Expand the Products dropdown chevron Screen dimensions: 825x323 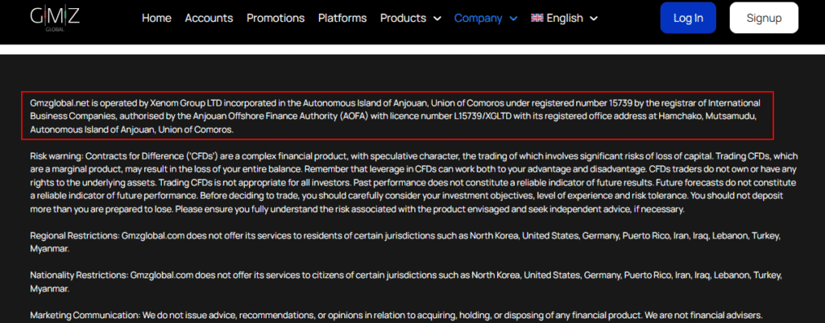(x=437, y=19)
